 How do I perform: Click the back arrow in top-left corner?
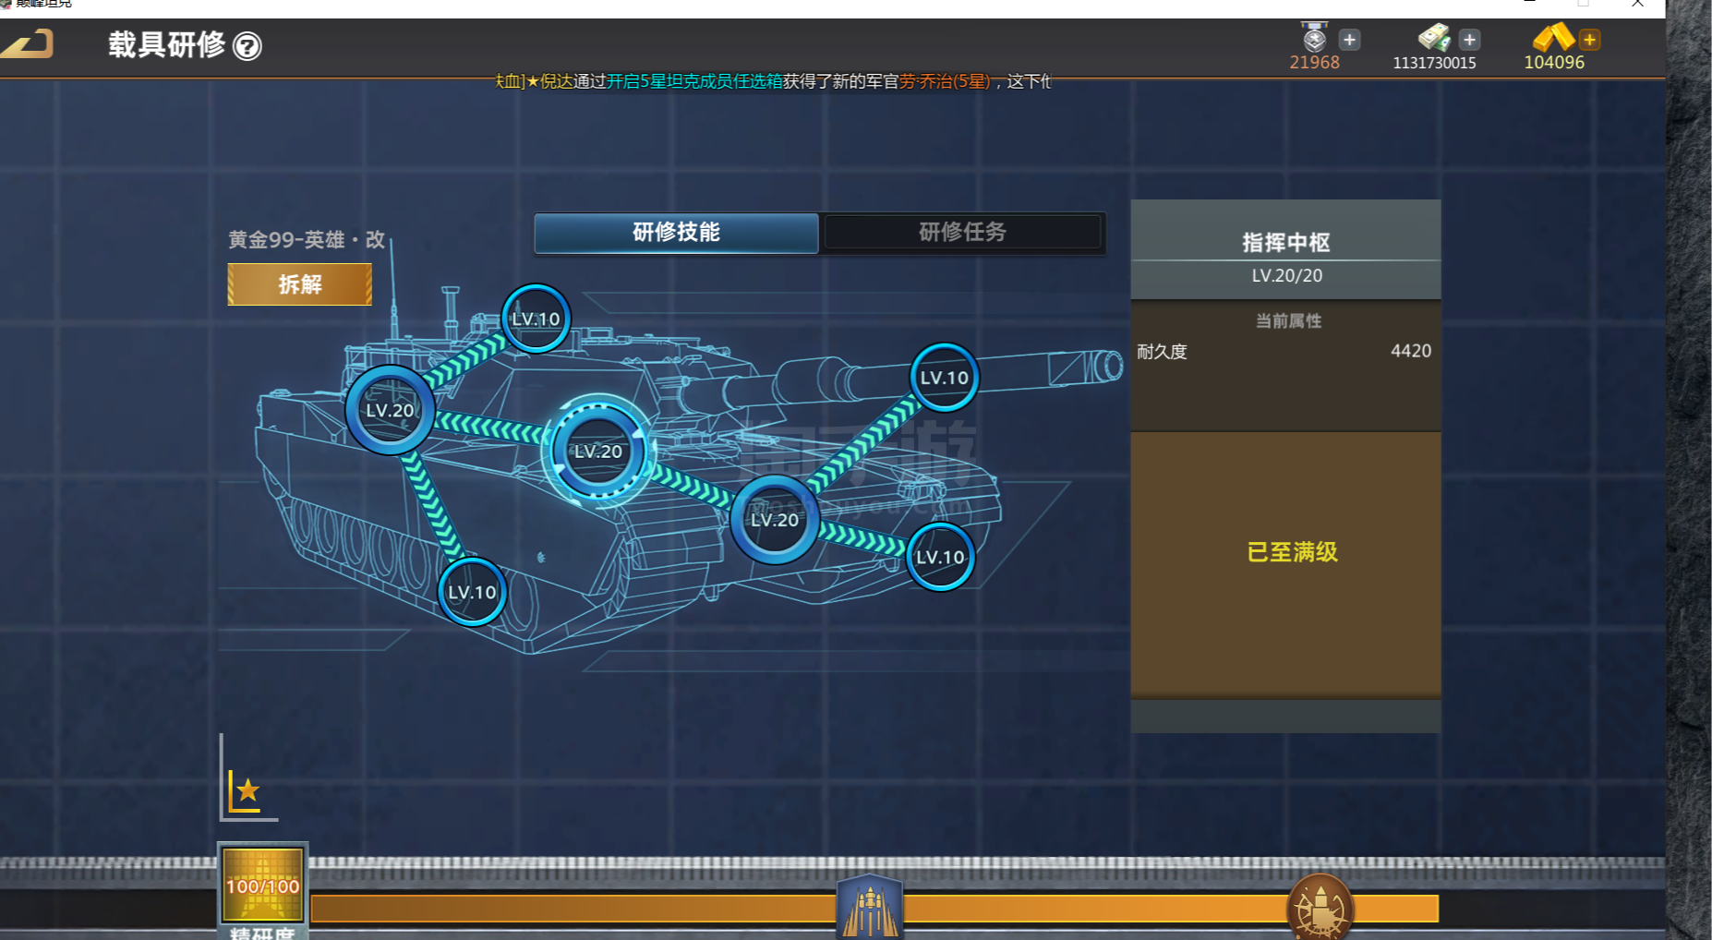point(28,44)
